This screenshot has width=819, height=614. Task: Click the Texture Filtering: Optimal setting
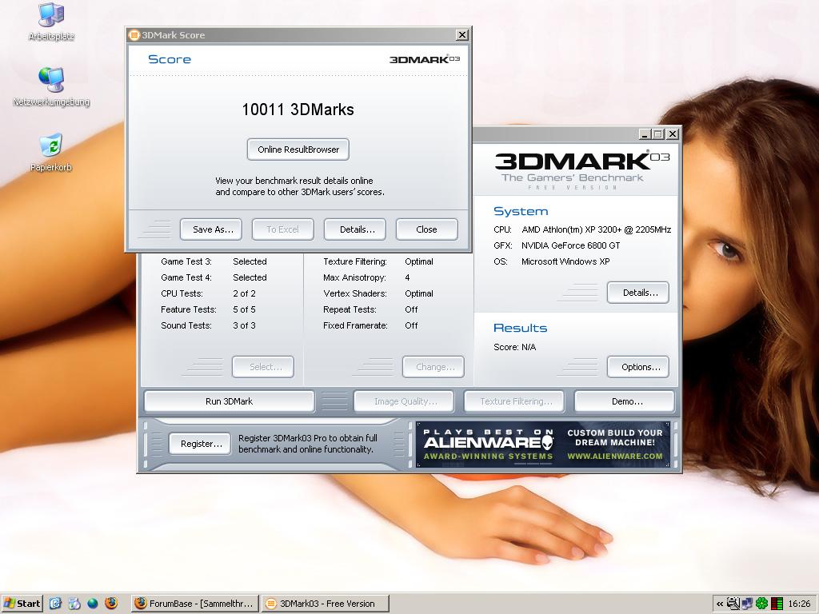tap(378, 261)
